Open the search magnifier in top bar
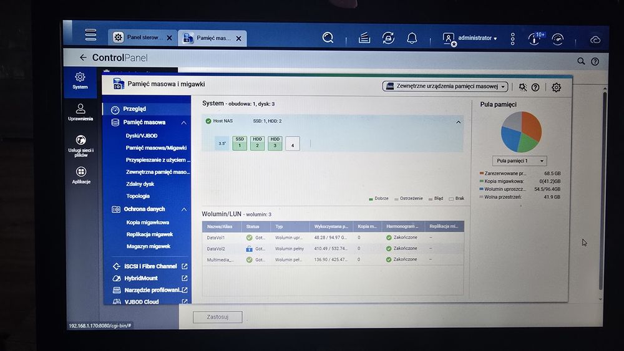 pyautogui.click(x=328, y=38)
